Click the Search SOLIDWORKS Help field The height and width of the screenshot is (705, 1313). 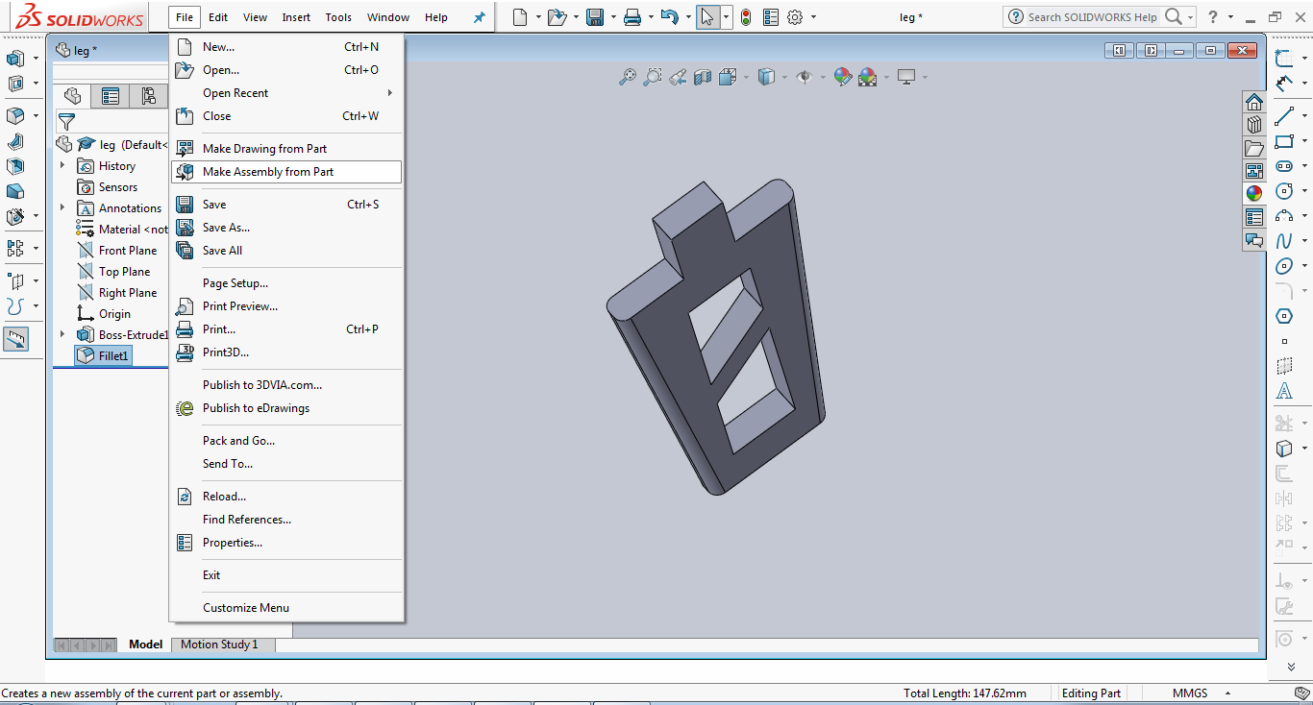tap(1092, 17)
